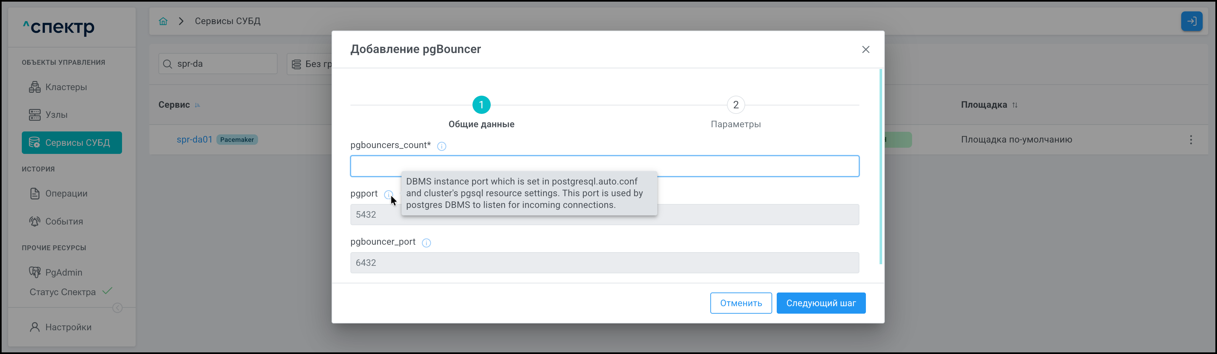1217x354 pixels.
Task: Select step 1 Общие данные
Action: tap(481, 105)
